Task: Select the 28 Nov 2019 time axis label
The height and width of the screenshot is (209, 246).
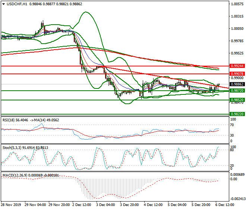Action: tap(11, 205)
